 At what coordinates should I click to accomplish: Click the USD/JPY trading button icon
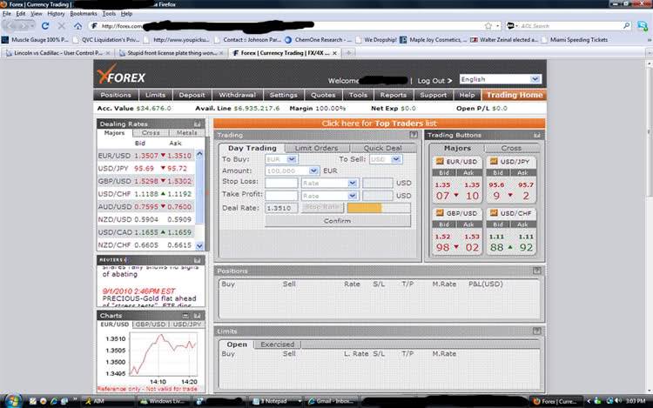pos(492,162)
